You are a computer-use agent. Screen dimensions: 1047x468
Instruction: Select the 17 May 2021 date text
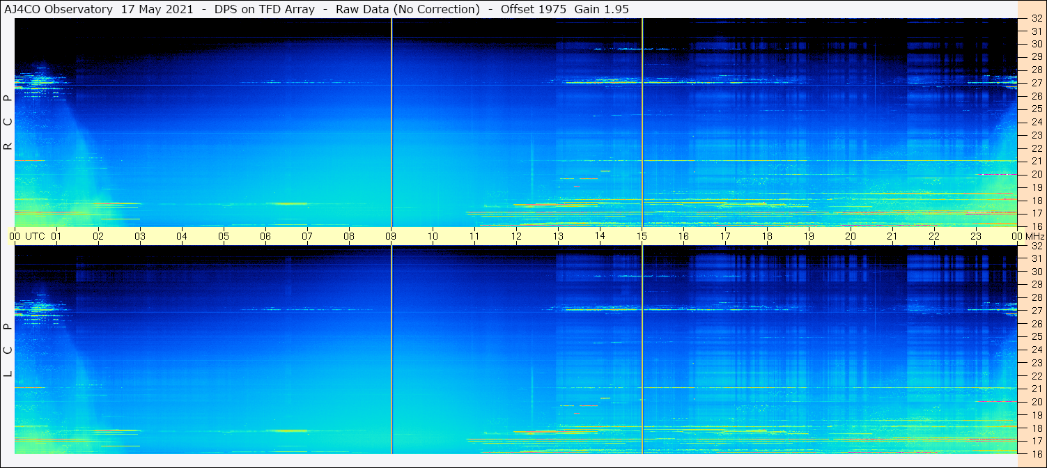[x=157, y=9]
